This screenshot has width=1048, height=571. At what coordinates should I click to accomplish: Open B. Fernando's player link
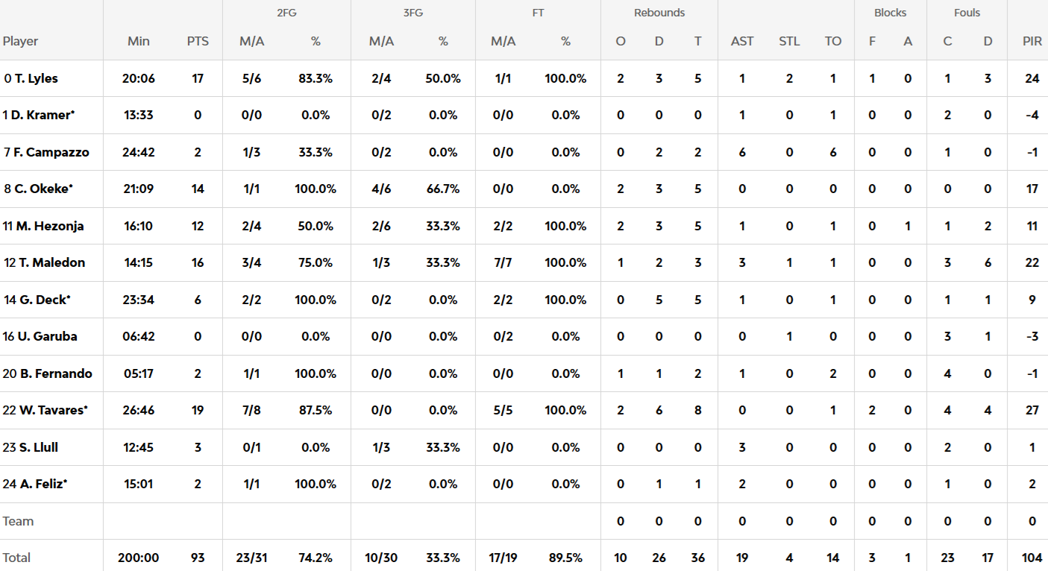click(54, 373)
